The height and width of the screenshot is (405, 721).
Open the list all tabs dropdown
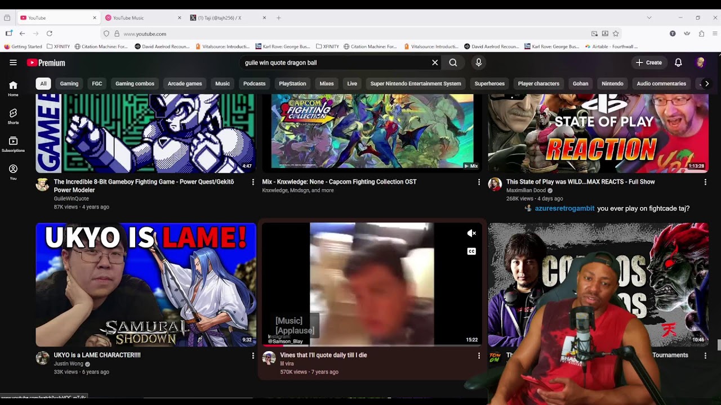click(649, 18)
